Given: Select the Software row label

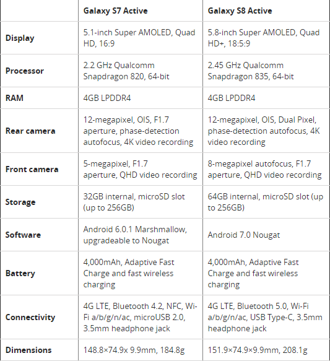Looking at the screenshot, I should tap(23, 235).
